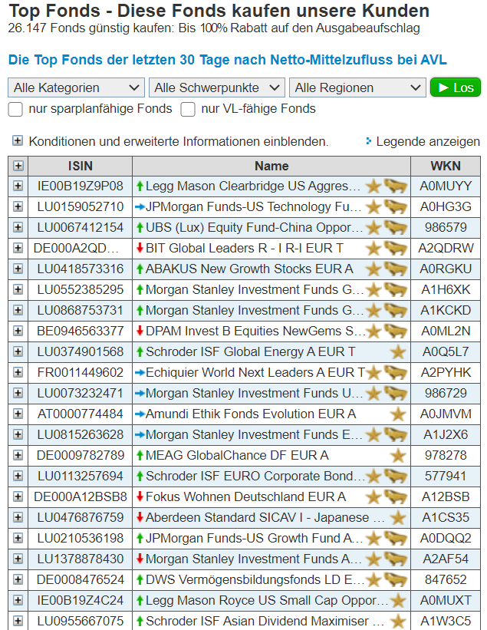Image resolution: width=487 pixels, height=630 pixels.
Task: Click bull icon for DPAM Invest B Equities
Action: pyautogui.click(x=396, y=331)
